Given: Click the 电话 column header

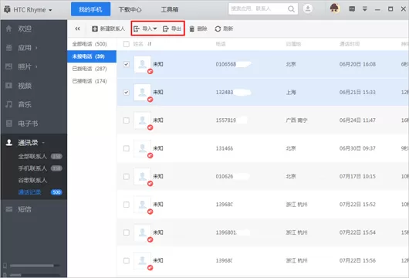Looking at the screenshot, I should 221,44.
